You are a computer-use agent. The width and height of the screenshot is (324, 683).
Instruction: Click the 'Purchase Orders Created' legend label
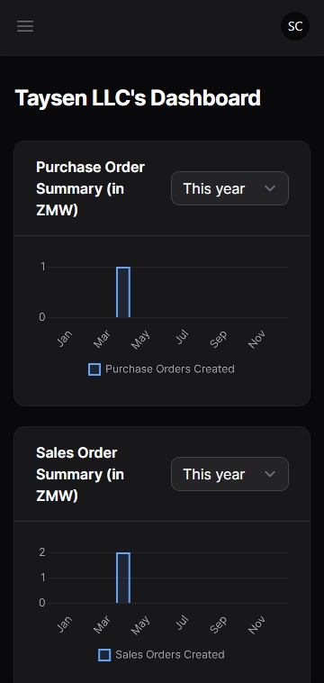coord(170,369)
